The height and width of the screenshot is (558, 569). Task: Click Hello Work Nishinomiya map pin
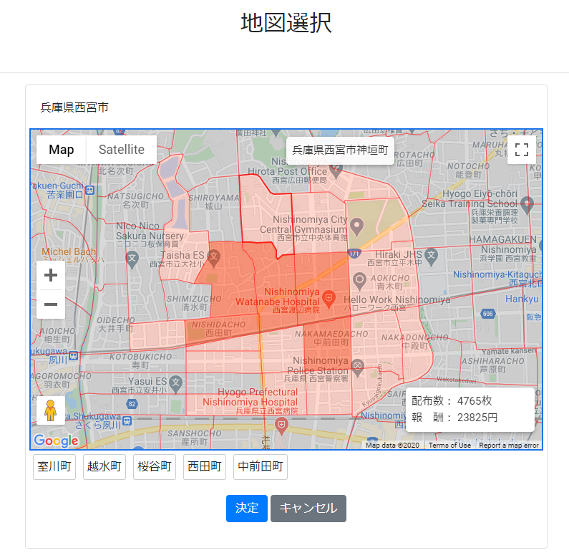tap(359, 279)
